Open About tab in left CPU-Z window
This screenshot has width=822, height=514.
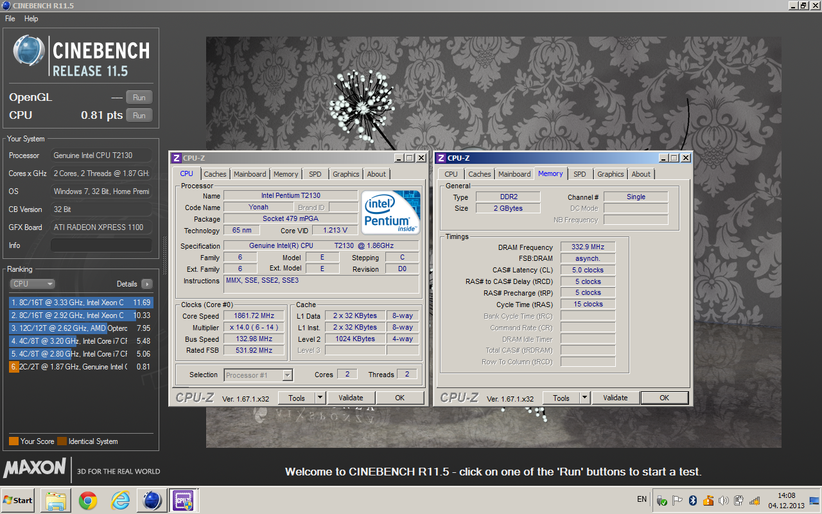click(x=376, y=174)
